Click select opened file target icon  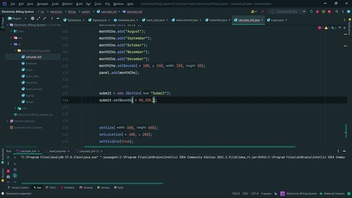point(32,18)
